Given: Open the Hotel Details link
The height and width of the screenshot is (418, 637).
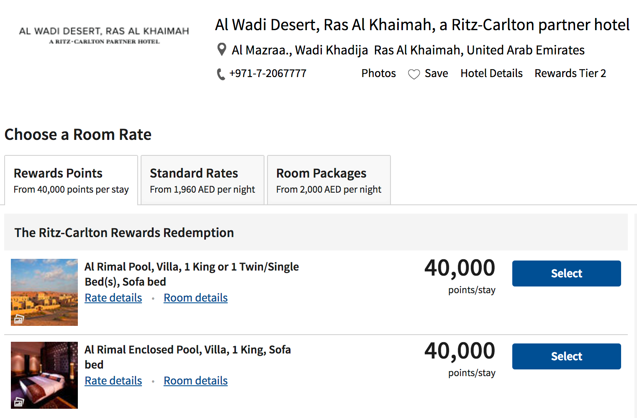Looking at the screenshot, I should click(x=491, y=73).
